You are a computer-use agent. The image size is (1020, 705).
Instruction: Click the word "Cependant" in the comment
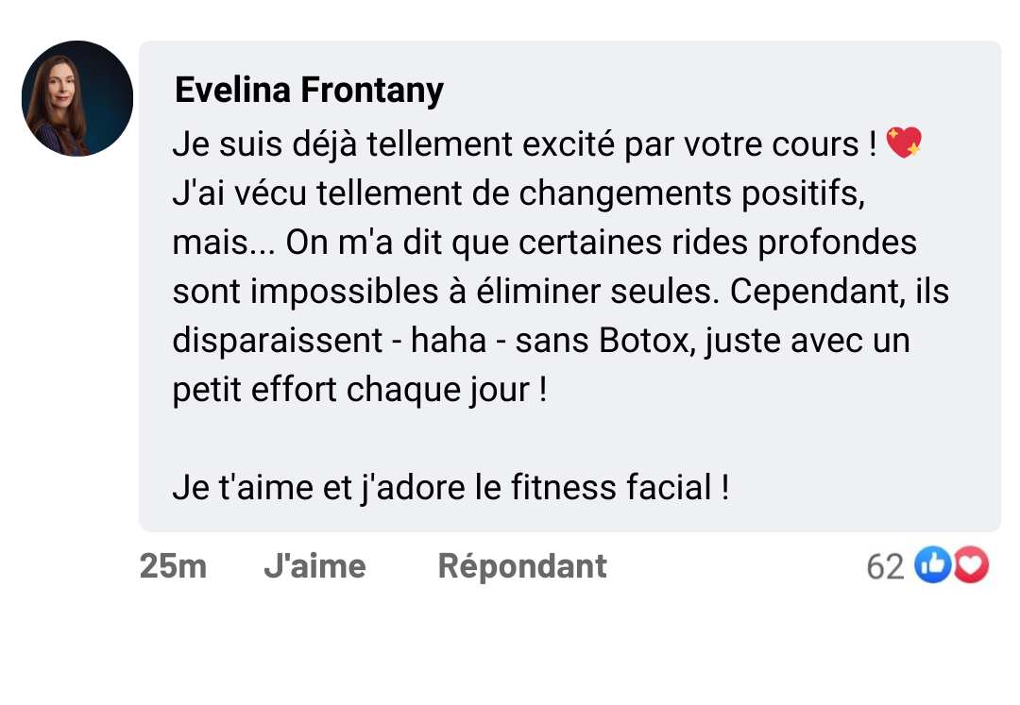(806, 292)
